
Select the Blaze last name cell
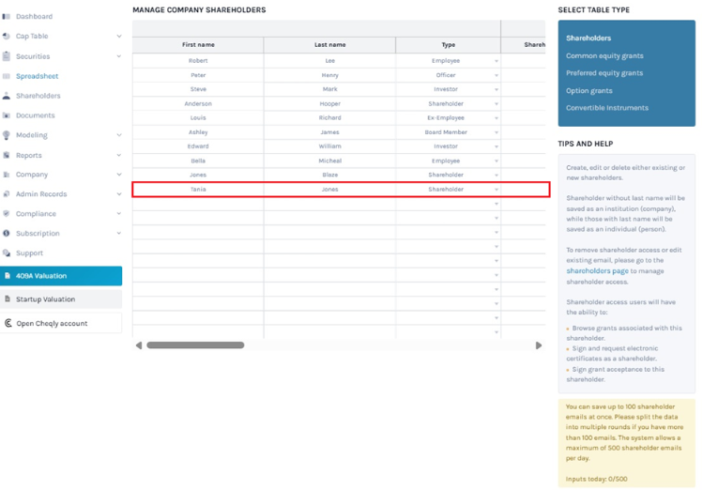point(329,175)
